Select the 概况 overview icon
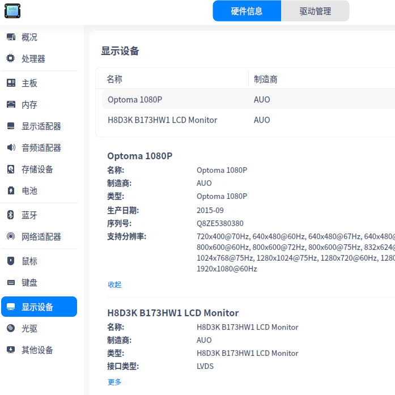 (x=11, y=37)
